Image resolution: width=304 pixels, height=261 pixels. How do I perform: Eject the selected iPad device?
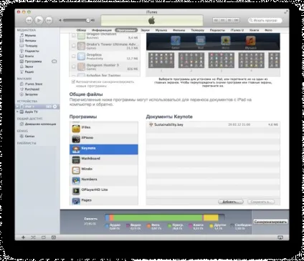pos(55,107)
